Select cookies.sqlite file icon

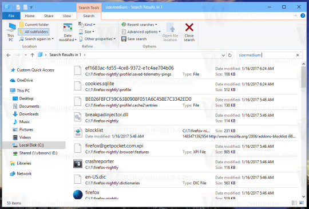pyautogui.click(x=78, y=86)
